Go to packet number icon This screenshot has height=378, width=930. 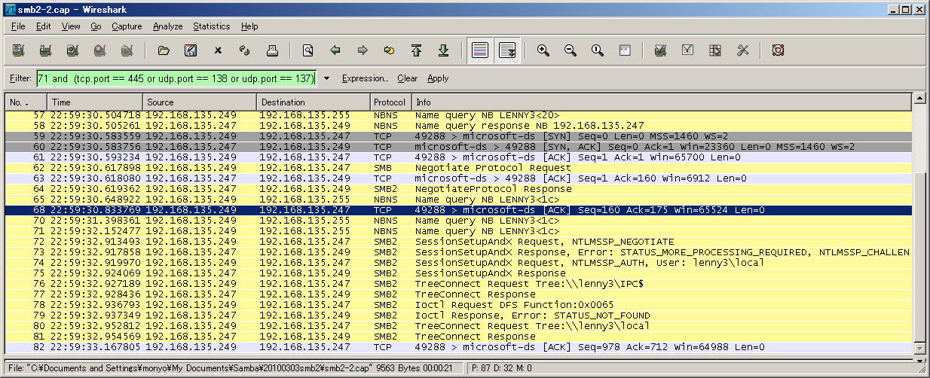[389, 50]
